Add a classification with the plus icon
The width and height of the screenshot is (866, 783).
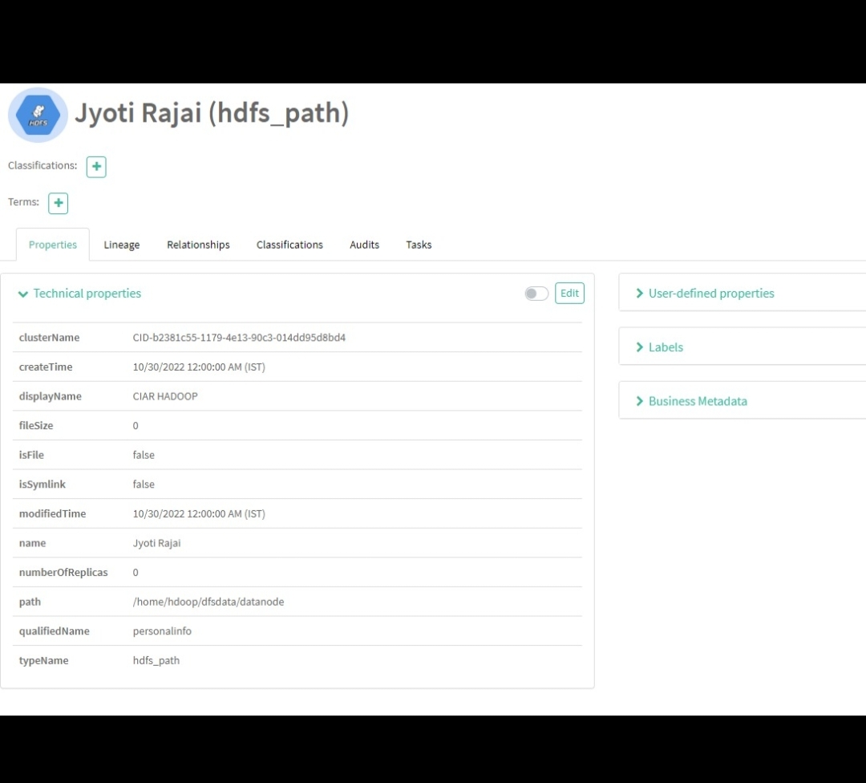coord(96,167)
